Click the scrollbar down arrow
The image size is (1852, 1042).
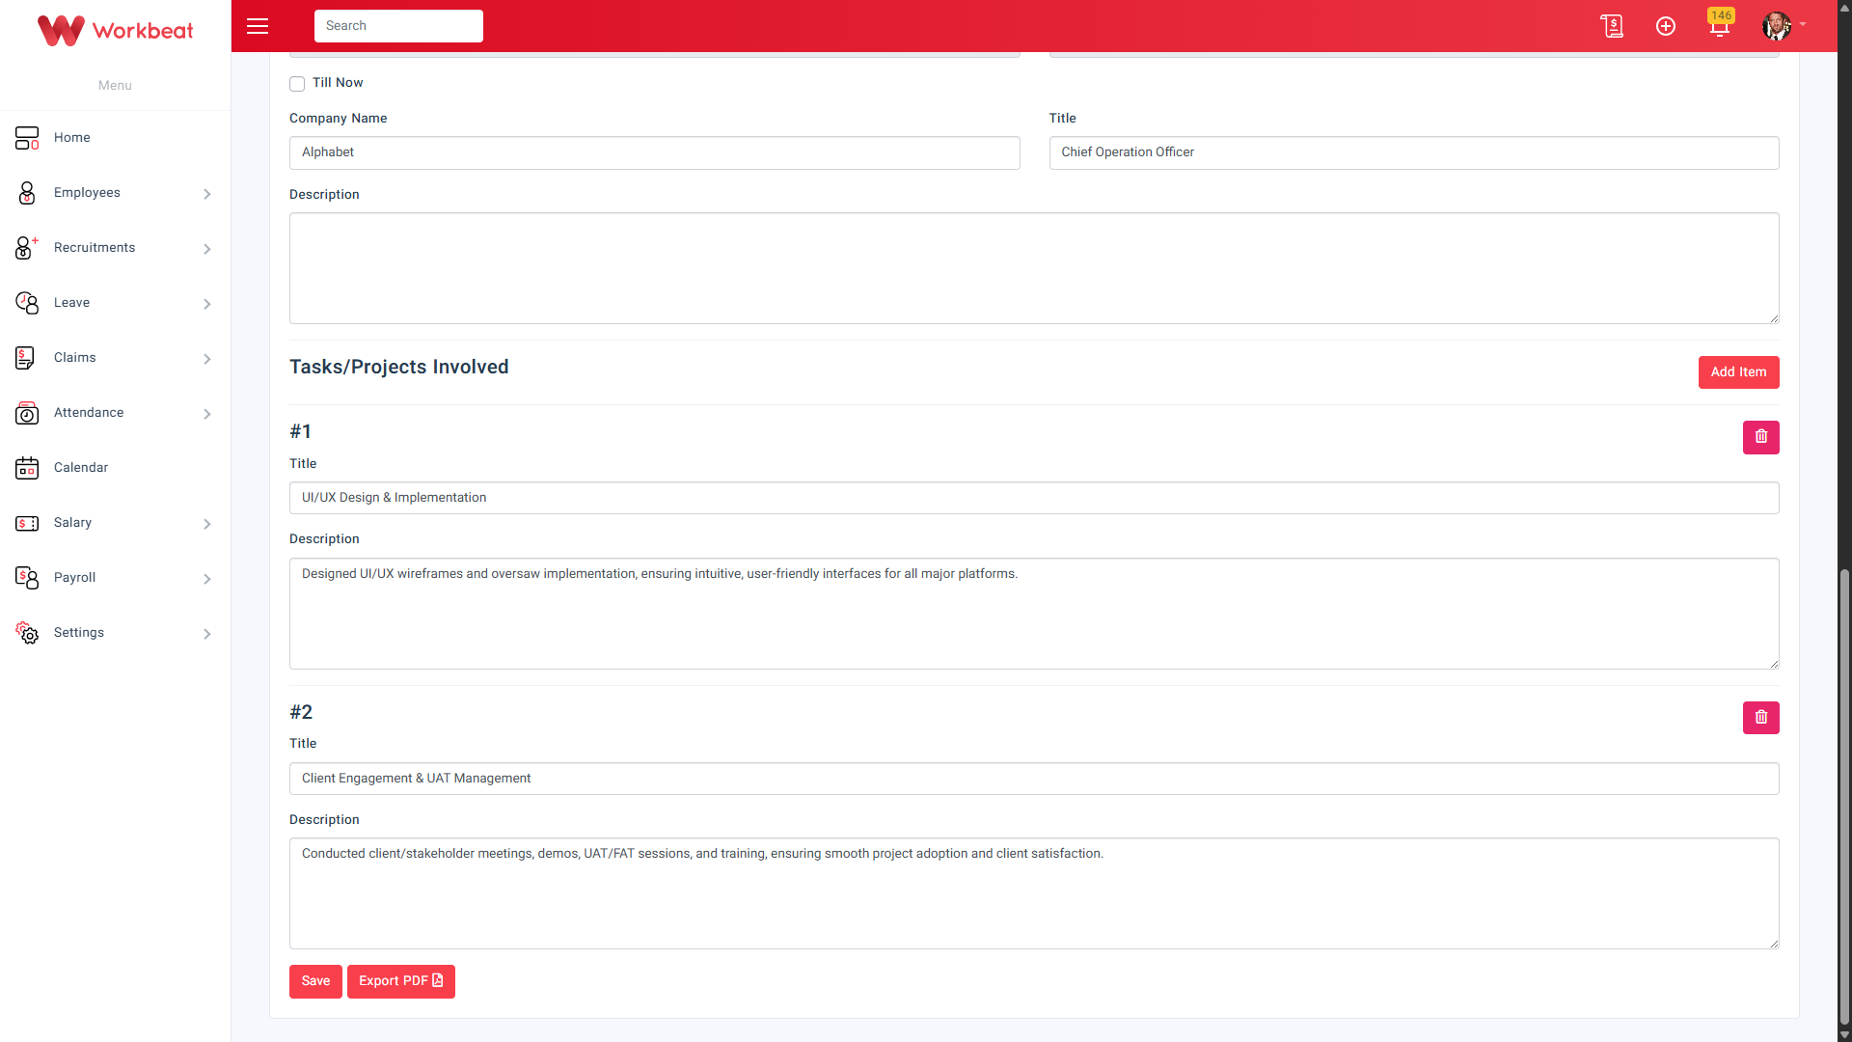point(1844,1034)
